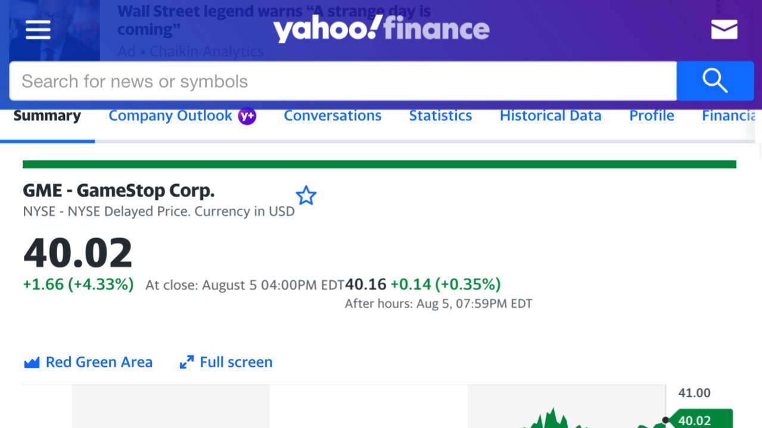The width and height of the screenshot is (762, 428).
Task: Open the hamburger navigation menu
Action: tap(38, 30)
